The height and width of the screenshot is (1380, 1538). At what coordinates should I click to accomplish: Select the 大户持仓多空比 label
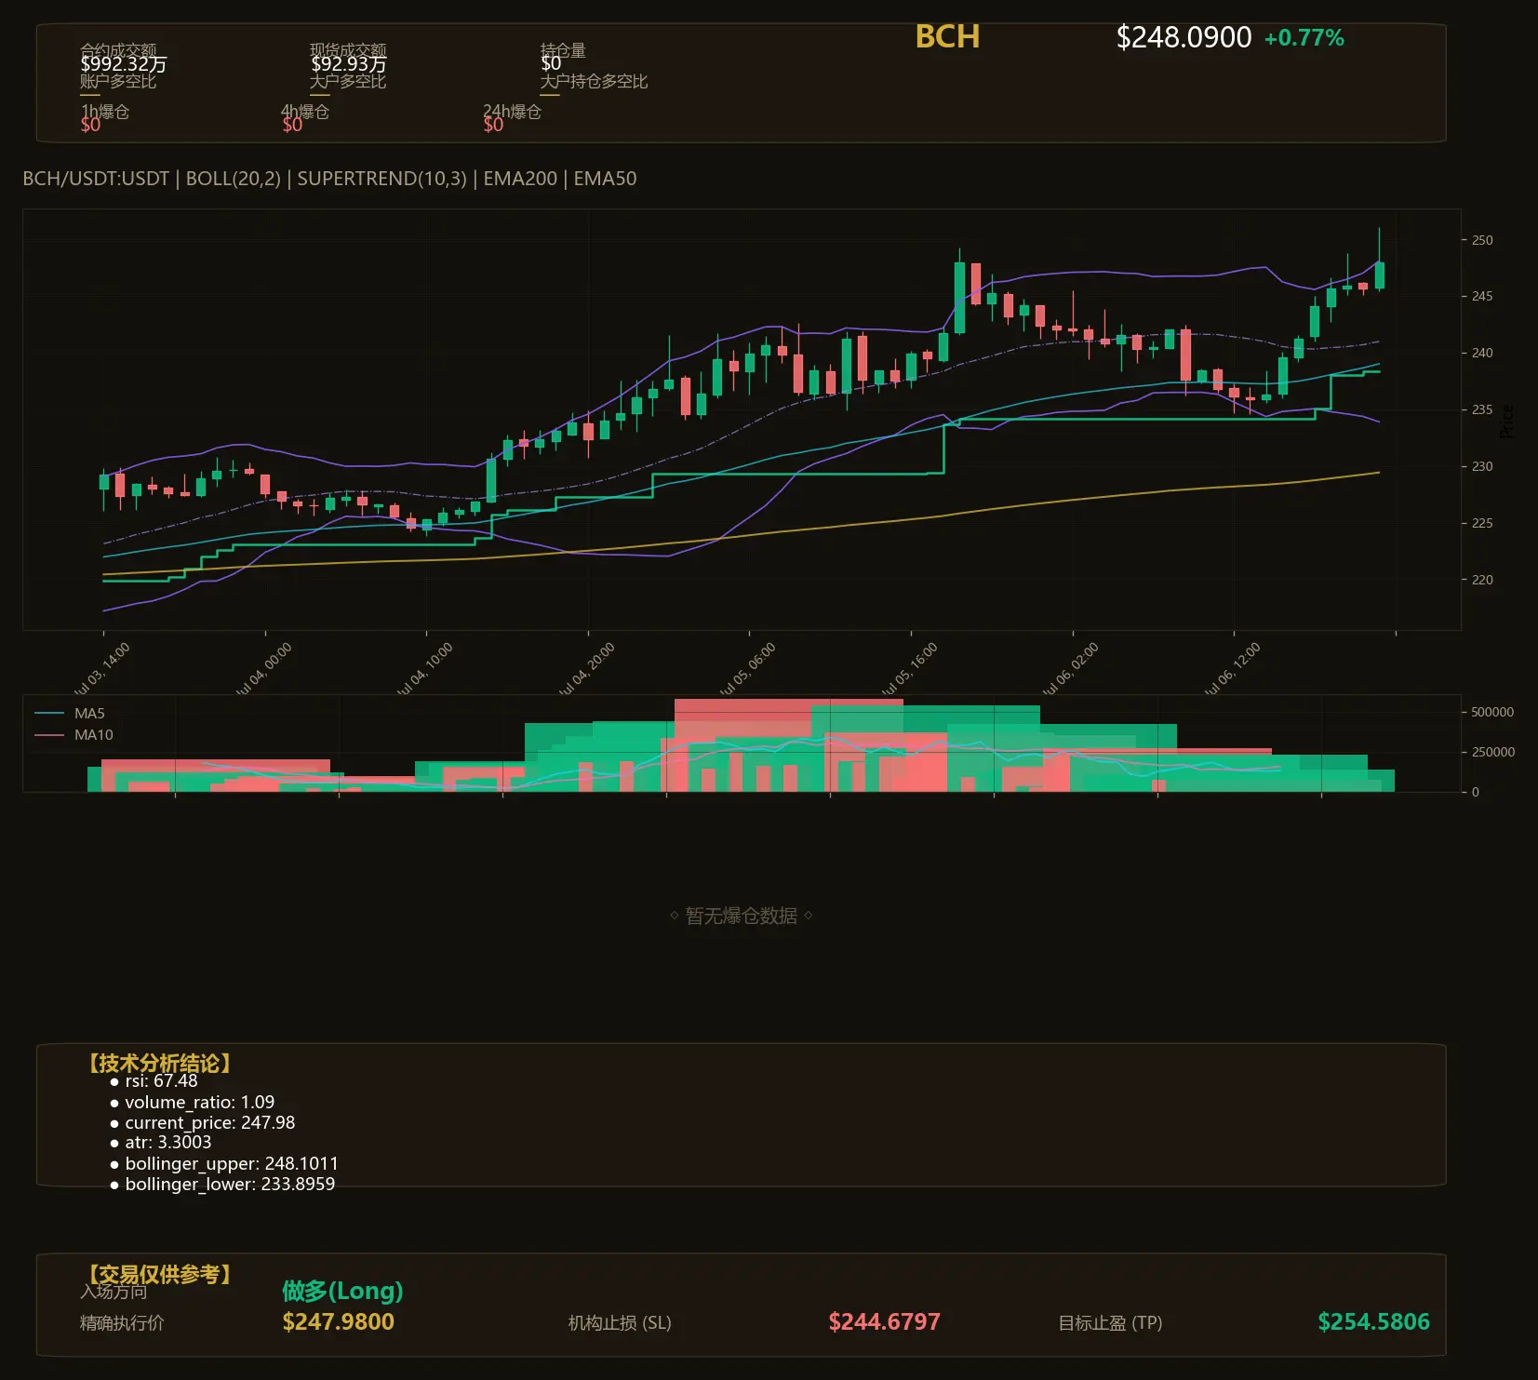click(594, 81)
